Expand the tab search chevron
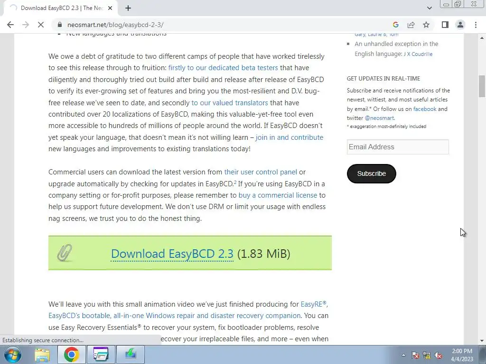The height and width of the screenshot is (364, 486). point(429,8)
